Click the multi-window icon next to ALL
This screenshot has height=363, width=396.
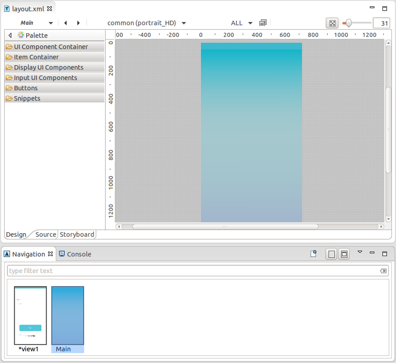point(263,23)
